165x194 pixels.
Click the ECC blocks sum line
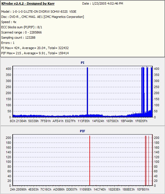pyautogui.click(x=22, y=27)
